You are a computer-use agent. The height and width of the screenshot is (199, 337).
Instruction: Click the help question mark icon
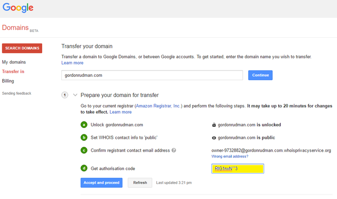[174, 150]
